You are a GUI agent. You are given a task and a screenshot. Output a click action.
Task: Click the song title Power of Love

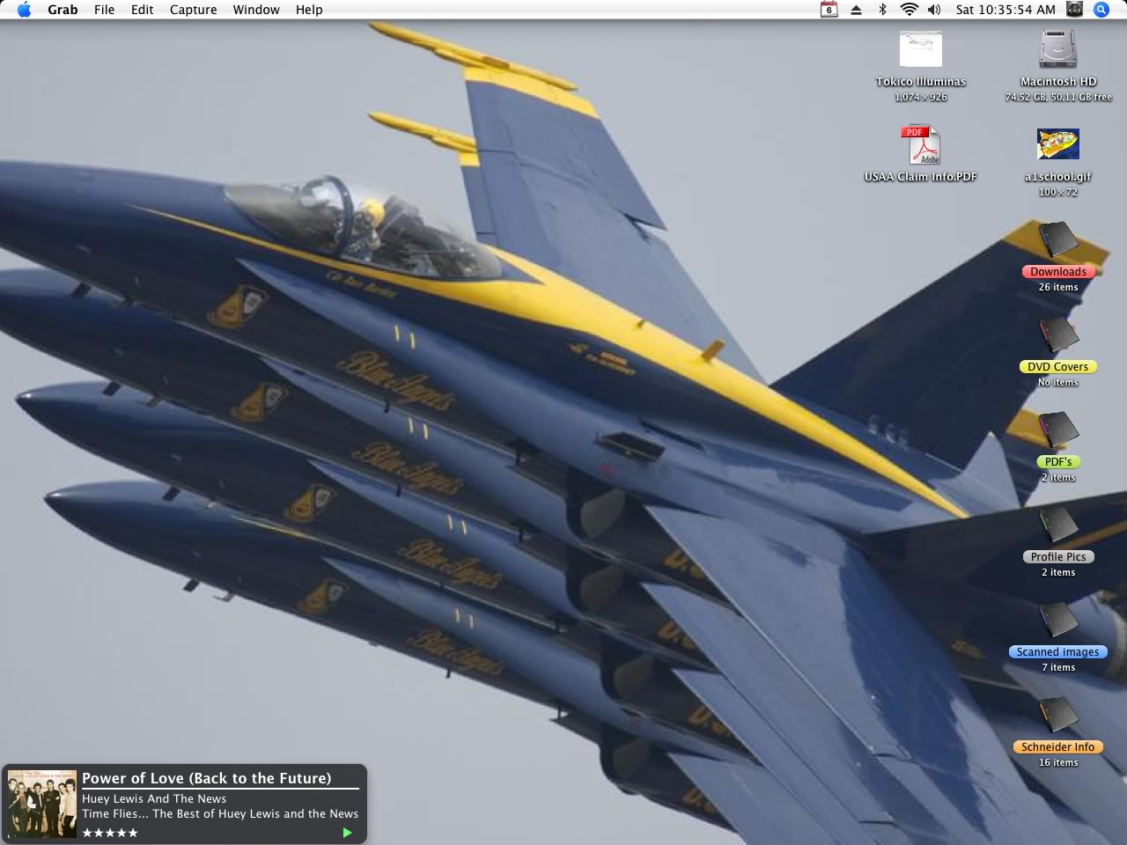point(207,778)
